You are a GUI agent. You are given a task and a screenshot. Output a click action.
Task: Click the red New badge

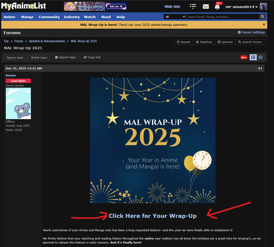244,58
